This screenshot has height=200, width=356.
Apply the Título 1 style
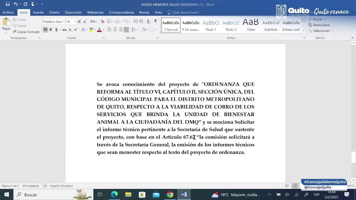(x=211, y=25)
